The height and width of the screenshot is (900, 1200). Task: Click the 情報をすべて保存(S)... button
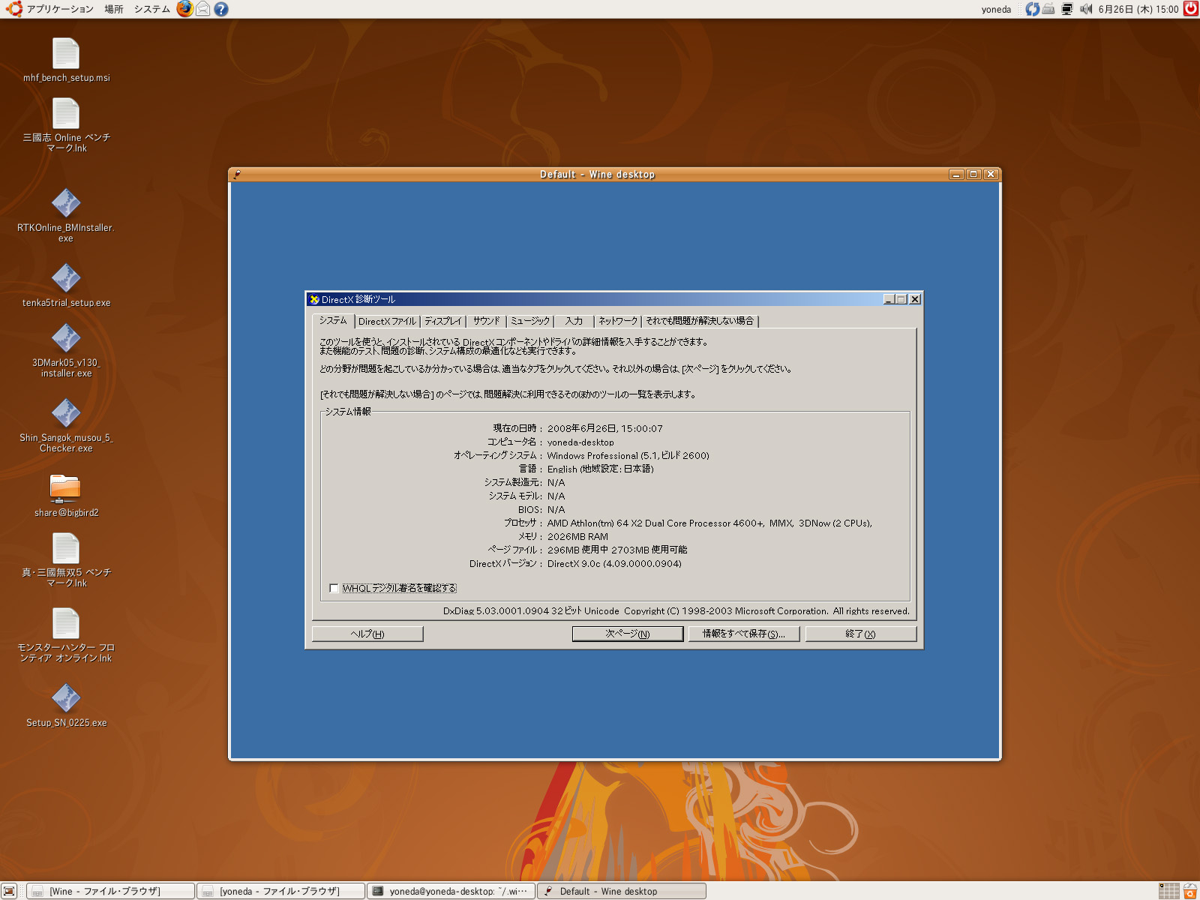tap(744, 634)
